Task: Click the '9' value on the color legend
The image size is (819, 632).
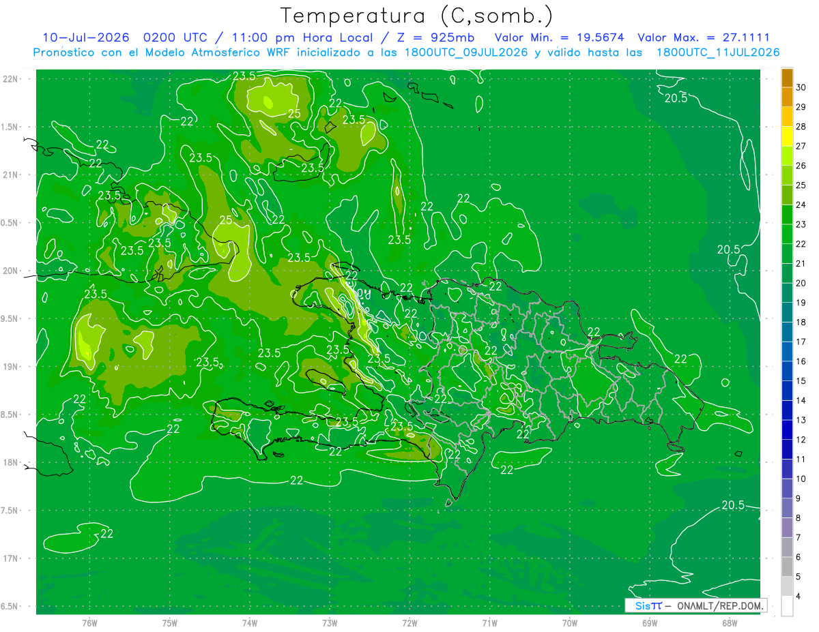Action: (x=799, y=498)
